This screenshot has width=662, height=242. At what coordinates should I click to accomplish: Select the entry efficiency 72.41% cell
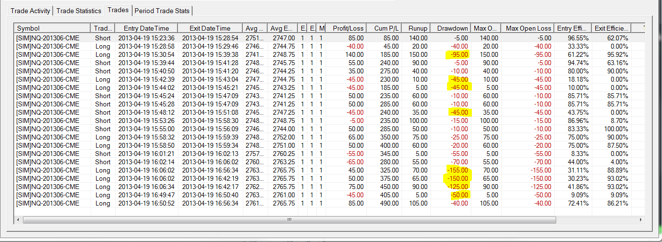tap(579, 203)
